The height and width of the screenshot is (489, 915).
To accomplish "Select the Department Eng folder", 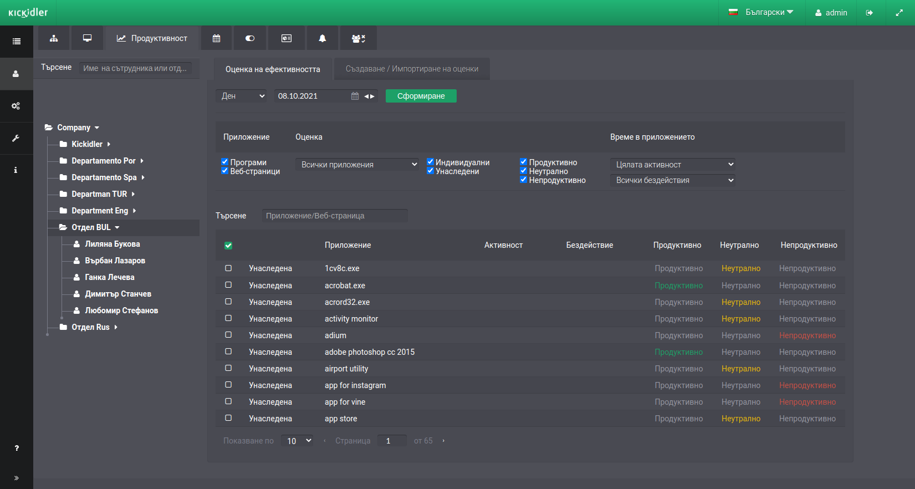I will [x=99, y=211].
